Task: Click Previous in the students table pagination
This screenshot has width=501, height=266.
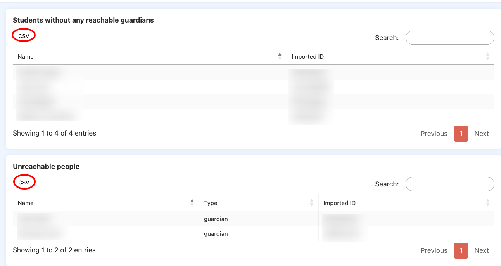Action: coord(434,134)
